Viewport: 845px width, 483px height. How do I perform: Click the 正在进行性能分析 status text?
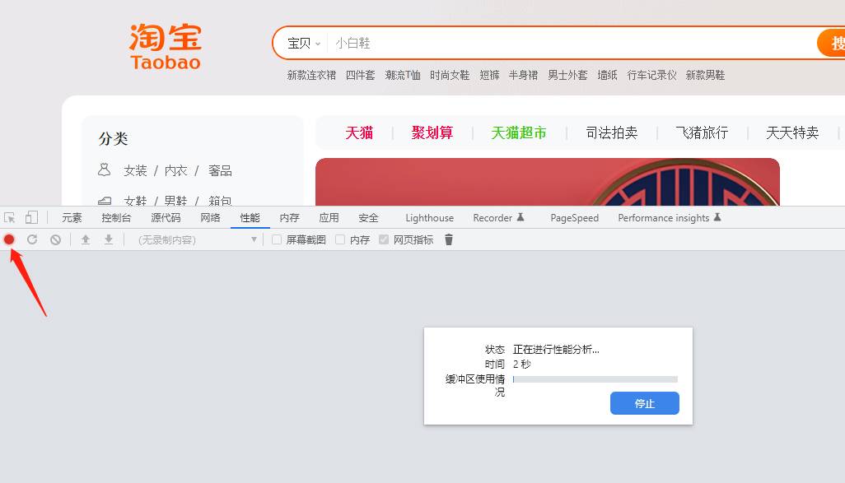pos(556,350)
